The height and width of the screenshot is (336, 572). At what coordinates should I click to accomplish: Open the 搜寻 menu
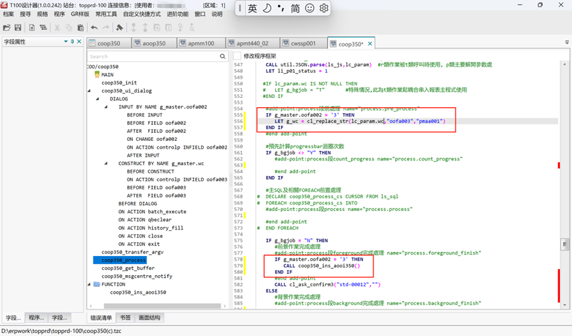(x=25, y=15)
